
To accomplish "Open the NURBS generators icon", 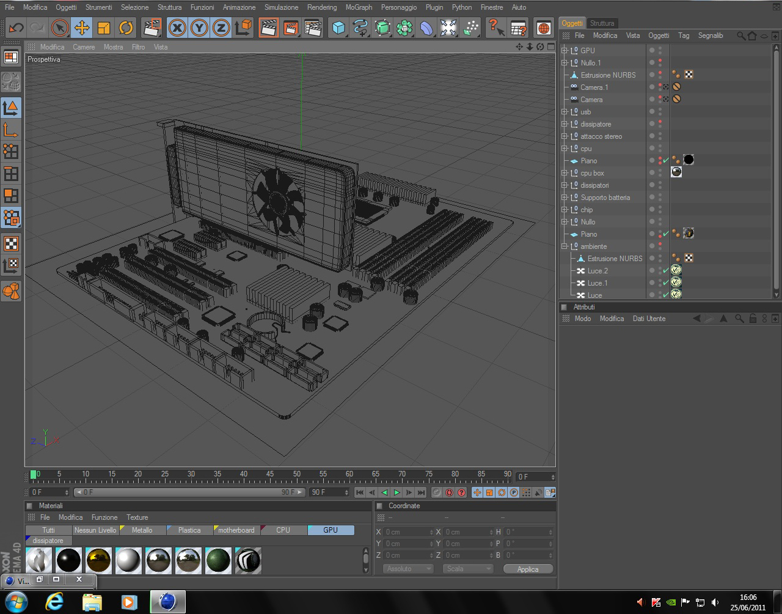I will click(x=382, y=28).
